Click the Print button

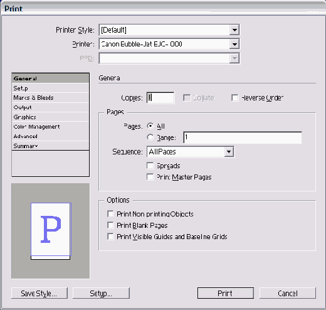[x=226, y=293]
